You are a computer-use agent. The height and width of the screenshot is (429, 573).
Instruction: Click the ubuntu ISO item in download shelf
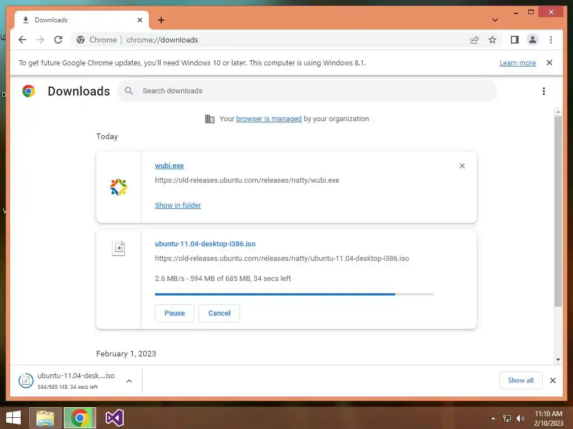point(68,381)
